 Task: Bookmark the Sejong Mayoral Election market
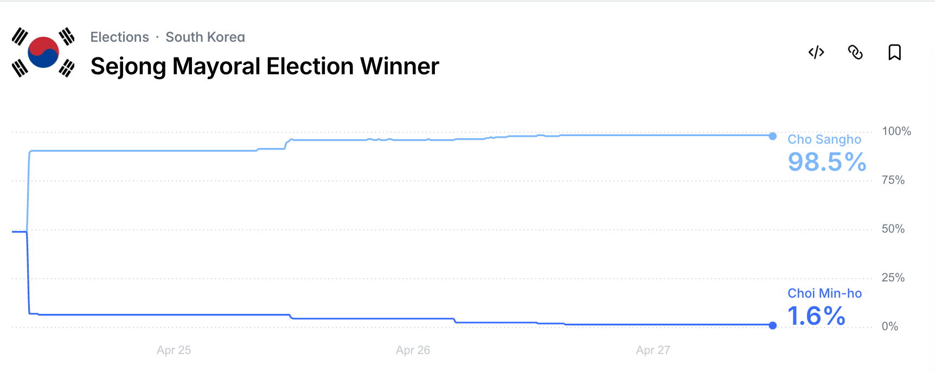(894, 53)
